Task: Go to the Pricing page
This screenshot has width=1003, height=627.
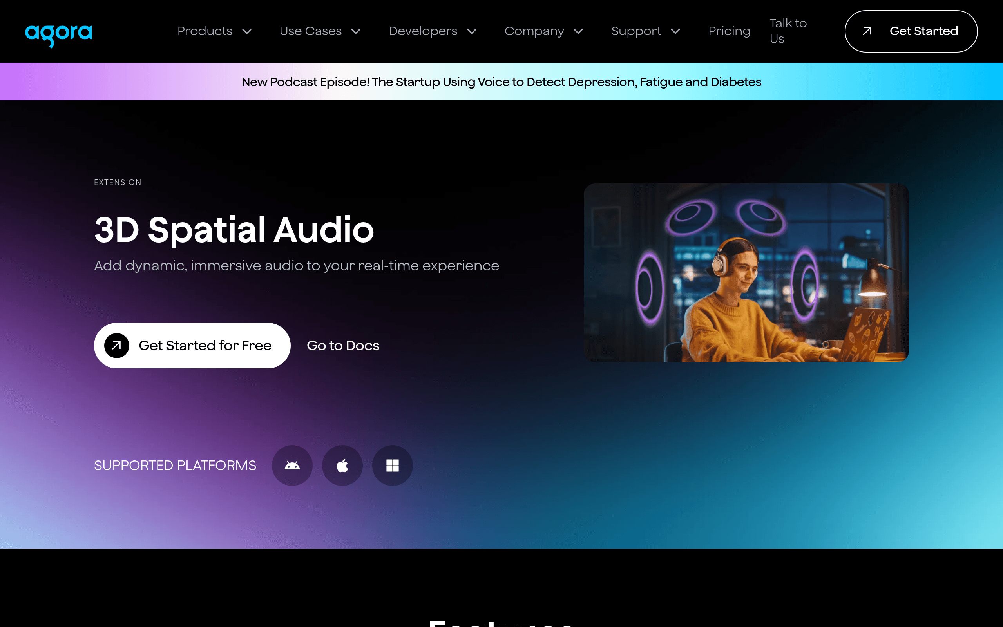Action: click(729, 31)
